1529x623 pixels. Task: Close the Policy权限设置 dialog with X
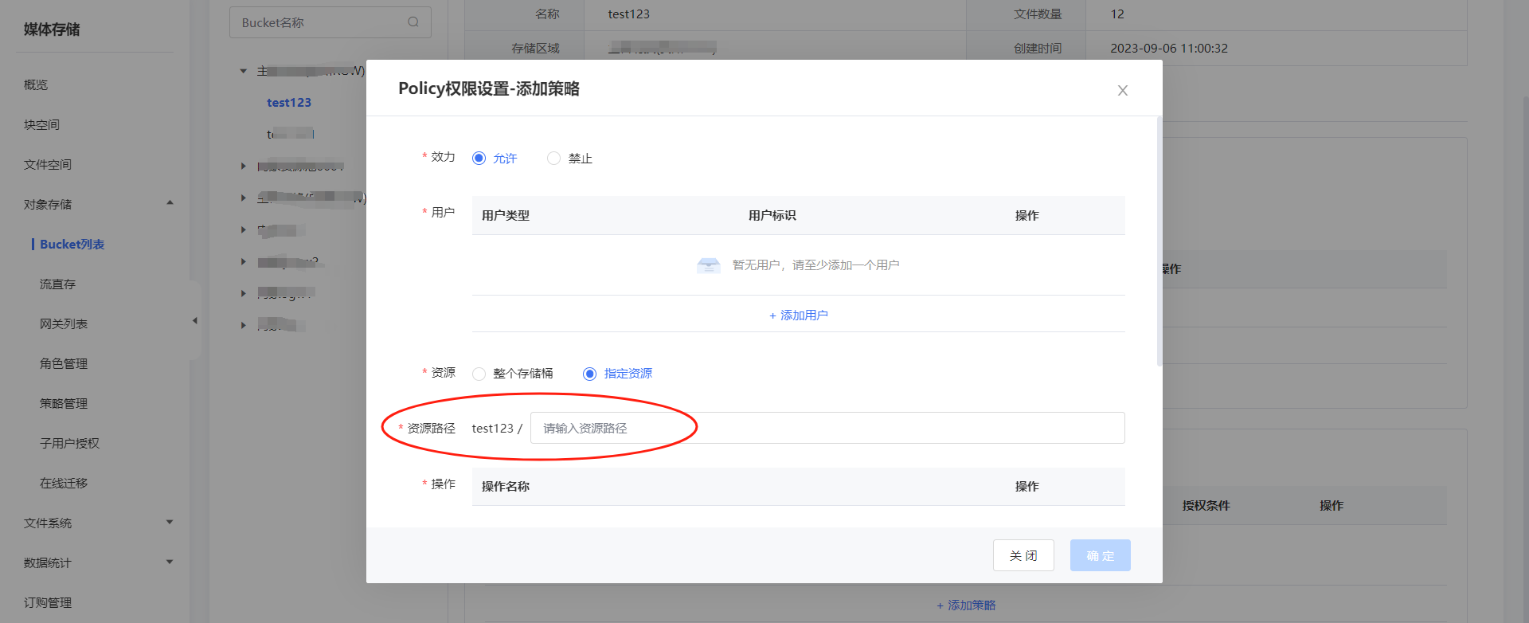[1122, 91]
